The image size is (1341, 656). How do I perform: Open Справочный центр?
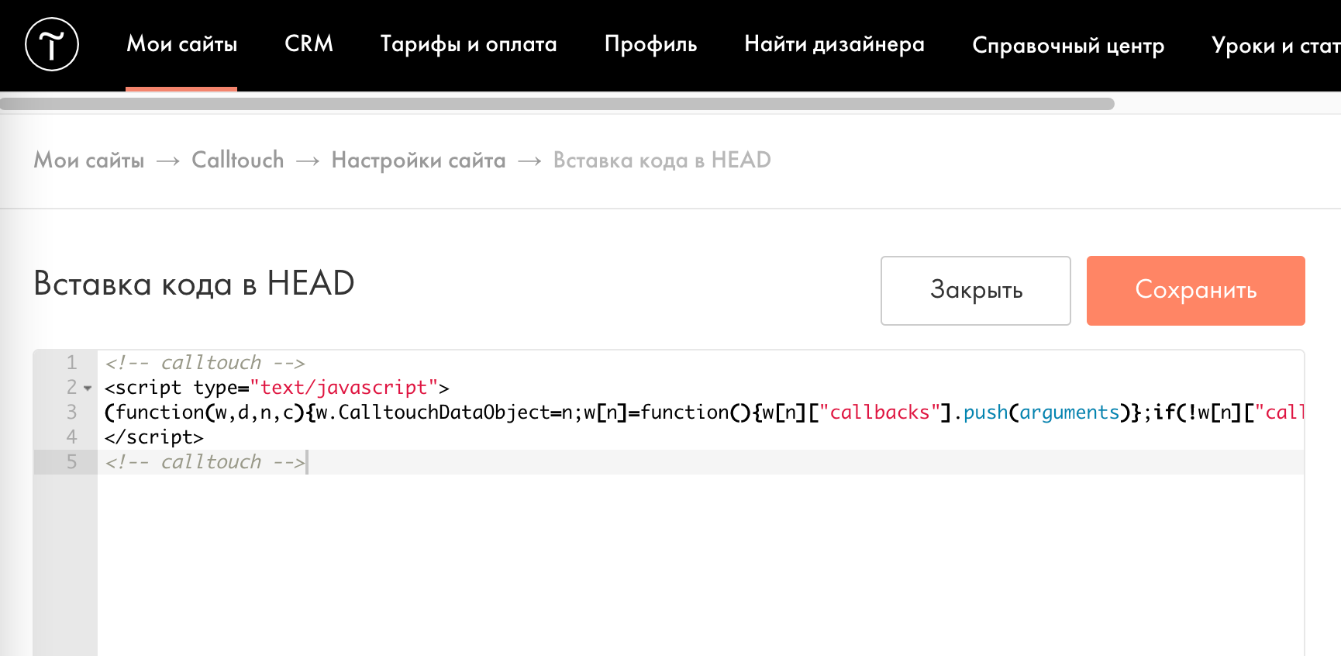click(x=1067, y=46)
